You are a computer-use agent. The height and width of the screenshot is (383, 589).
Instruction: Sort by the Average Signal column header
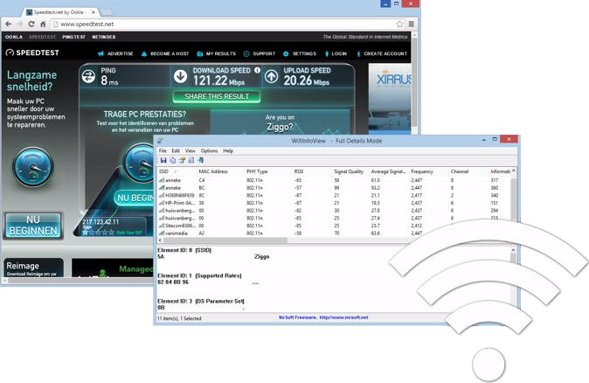(x=388, y=171)
